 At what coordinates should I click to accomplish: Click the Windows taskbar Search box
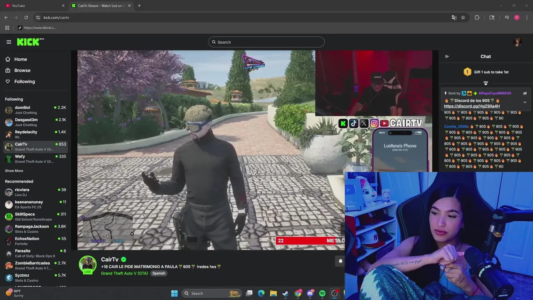tap(212, 293)
